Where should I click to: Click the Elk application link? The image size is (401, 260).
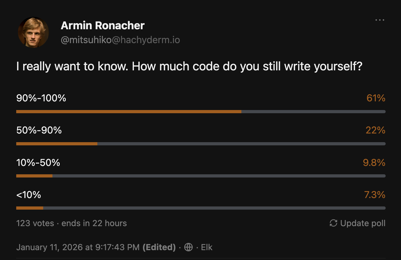tap(207, 247)
